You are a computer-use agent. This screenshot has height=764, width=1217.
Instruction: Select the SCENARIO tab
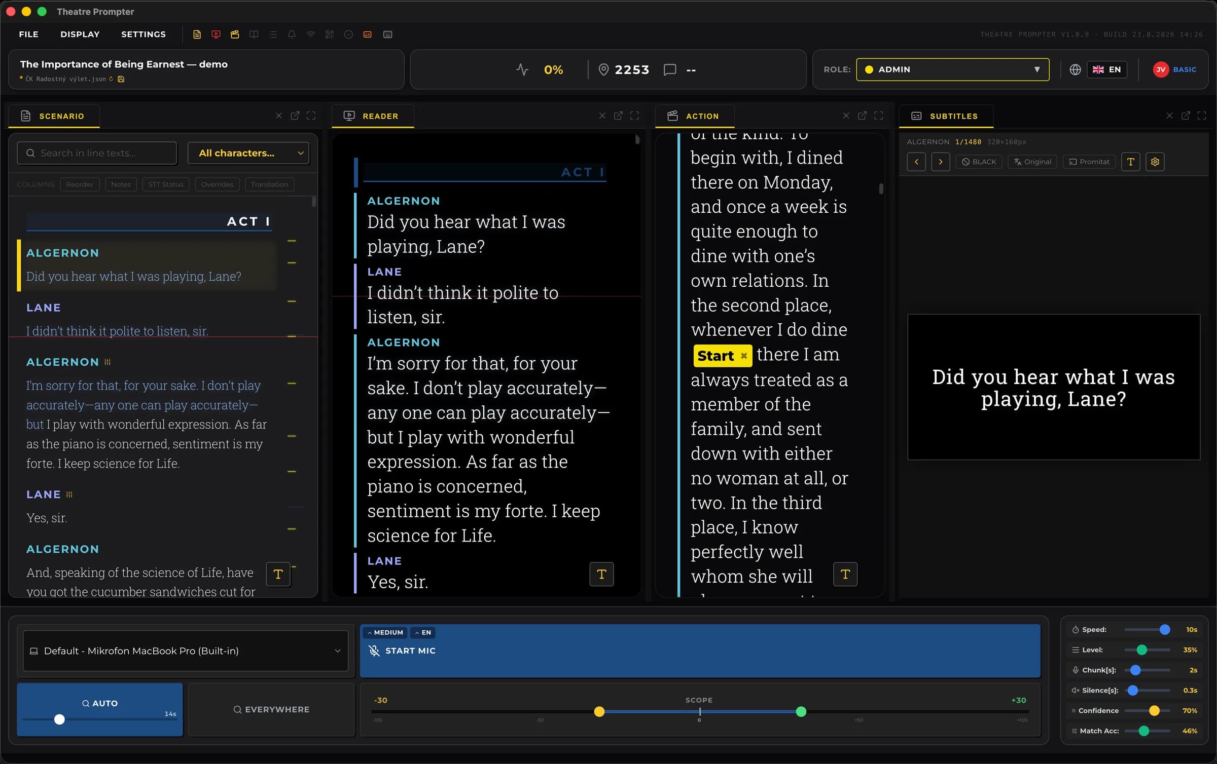(x=53, y=116)
